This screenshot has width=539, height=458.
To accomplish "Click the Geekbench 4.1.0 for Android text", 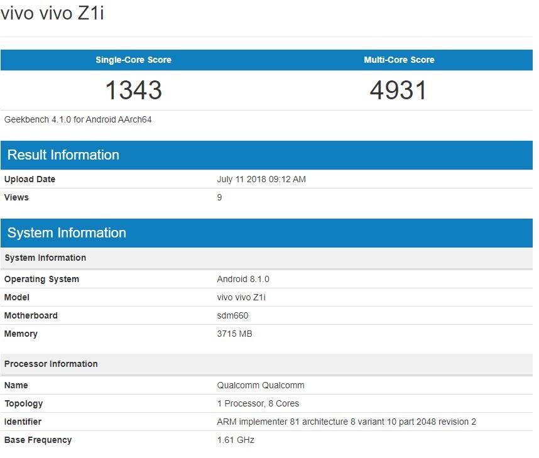I will tap(78, 119).
